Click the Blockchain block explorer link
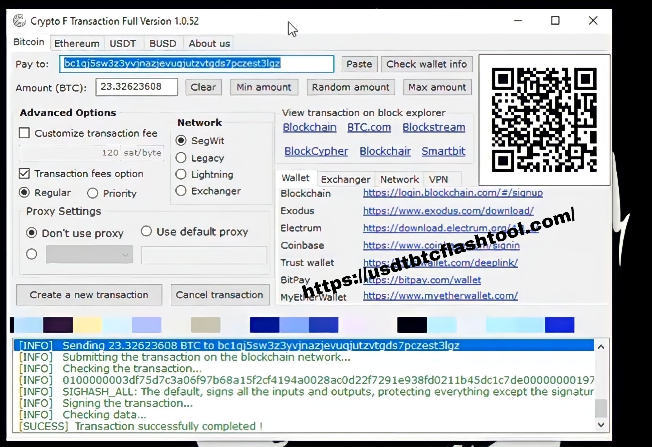The height and width of the screenshot is (447, 652). [310, 128]
